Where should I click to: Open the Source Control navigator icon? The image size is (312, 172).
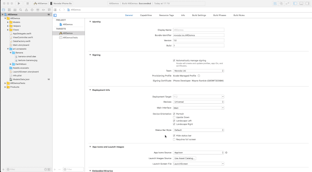point(9,10)
